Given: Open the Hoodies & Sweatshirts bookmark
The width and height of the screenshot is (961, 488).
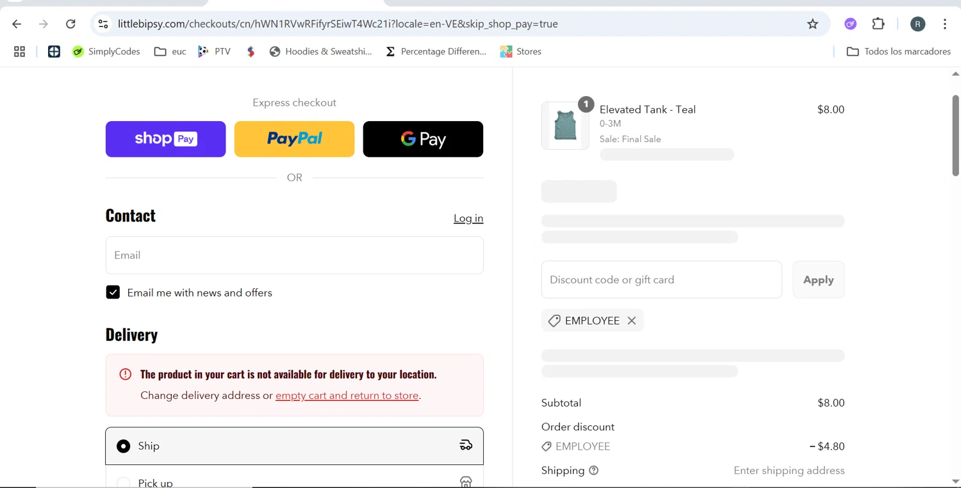Looking at the screenshot, I should click(x=320, y=52).
